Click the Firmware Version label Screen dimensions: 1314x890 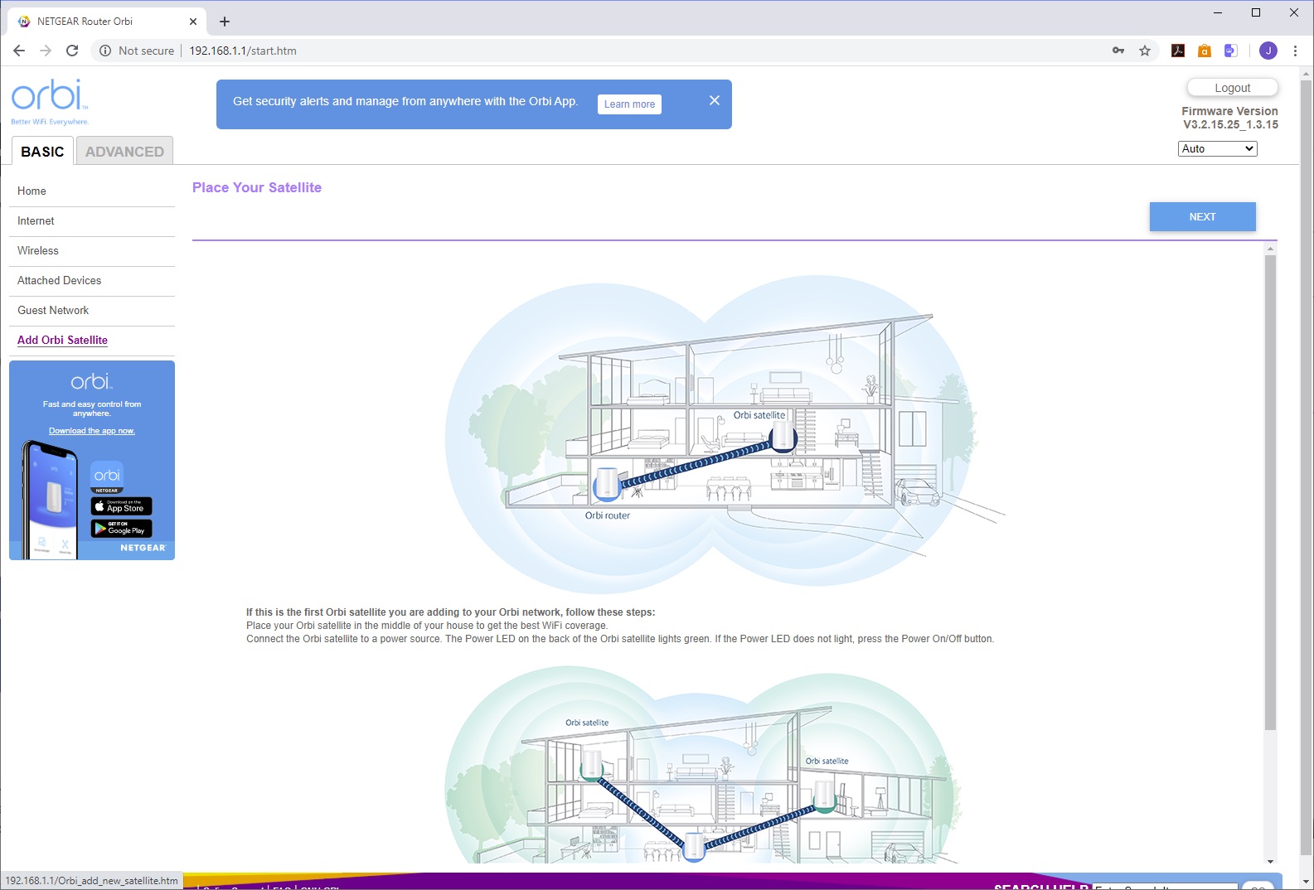point(1229,111)
